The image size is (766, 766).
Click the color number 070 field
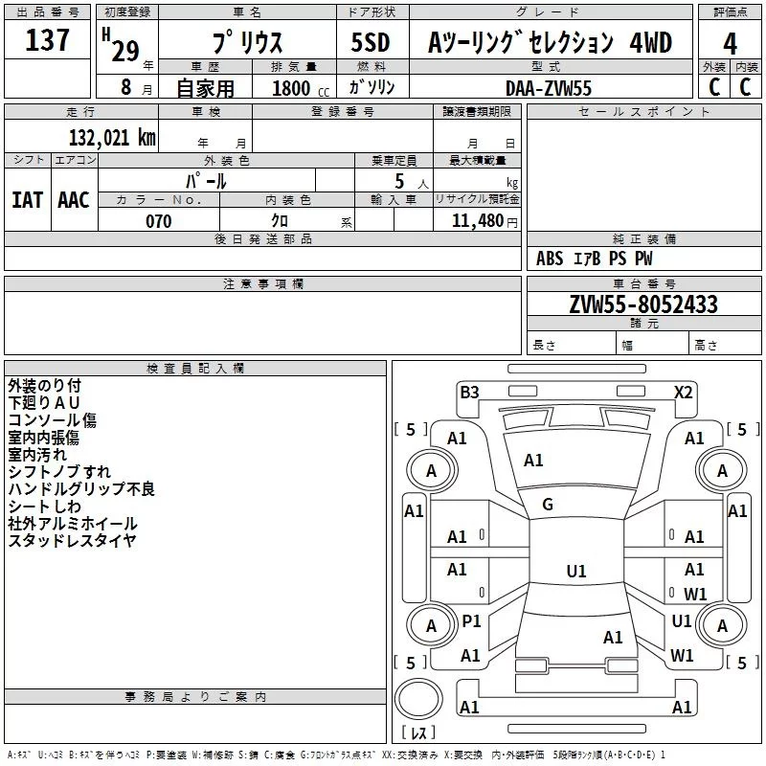pyautogui.click(x=158, y=221)
